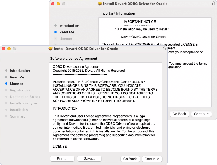Click the package icon in License window title
Screen dimensions: 217x165
[50, 49]
